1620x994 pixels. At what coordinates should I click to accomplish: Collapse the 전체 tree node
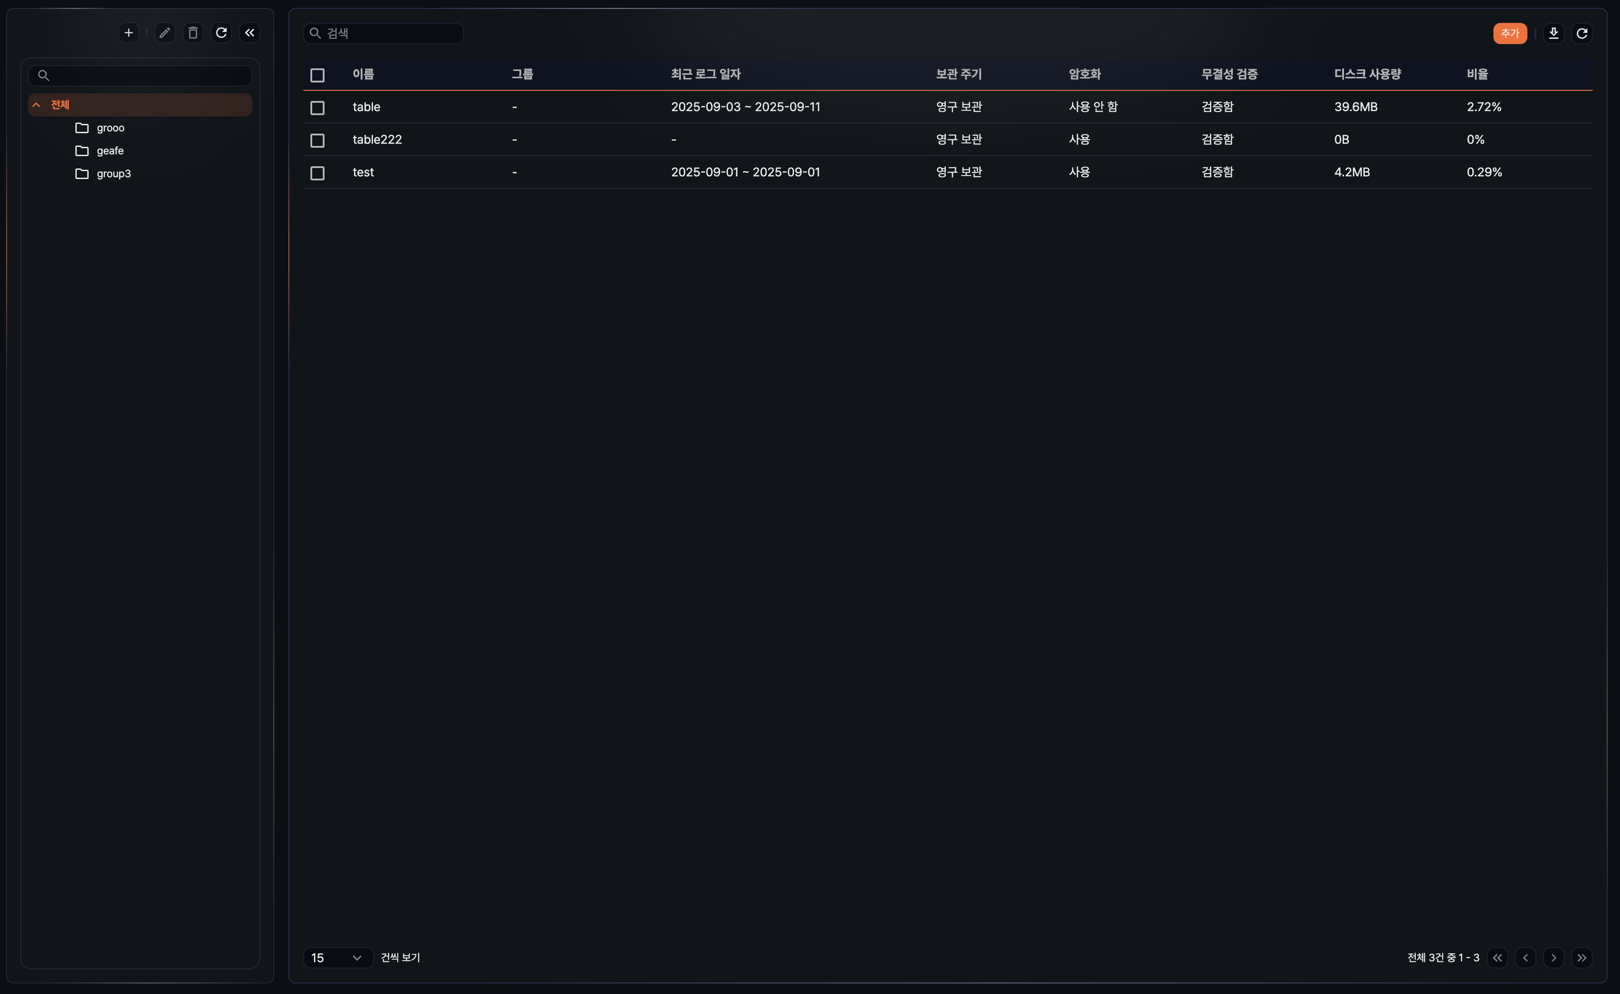click(x=37, y=105)
